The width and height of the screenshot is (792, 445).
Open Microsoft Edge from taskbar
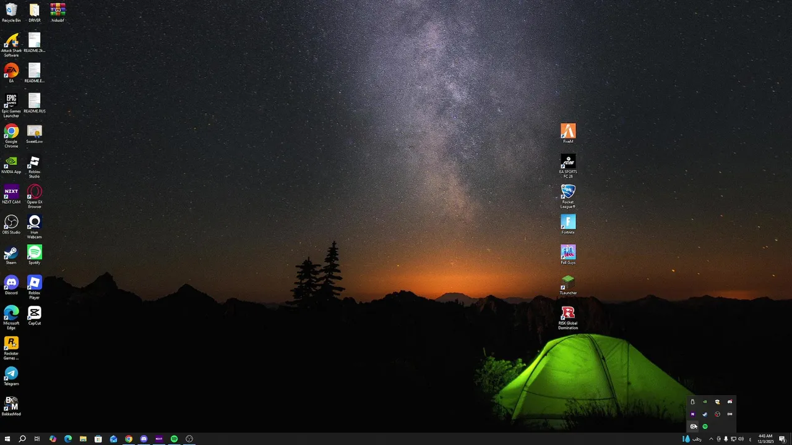[x=68, y=439]
